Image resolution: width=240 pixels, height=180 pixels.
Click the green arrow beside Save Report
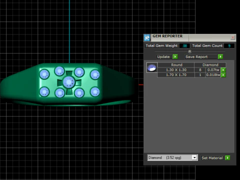point(220,56)
